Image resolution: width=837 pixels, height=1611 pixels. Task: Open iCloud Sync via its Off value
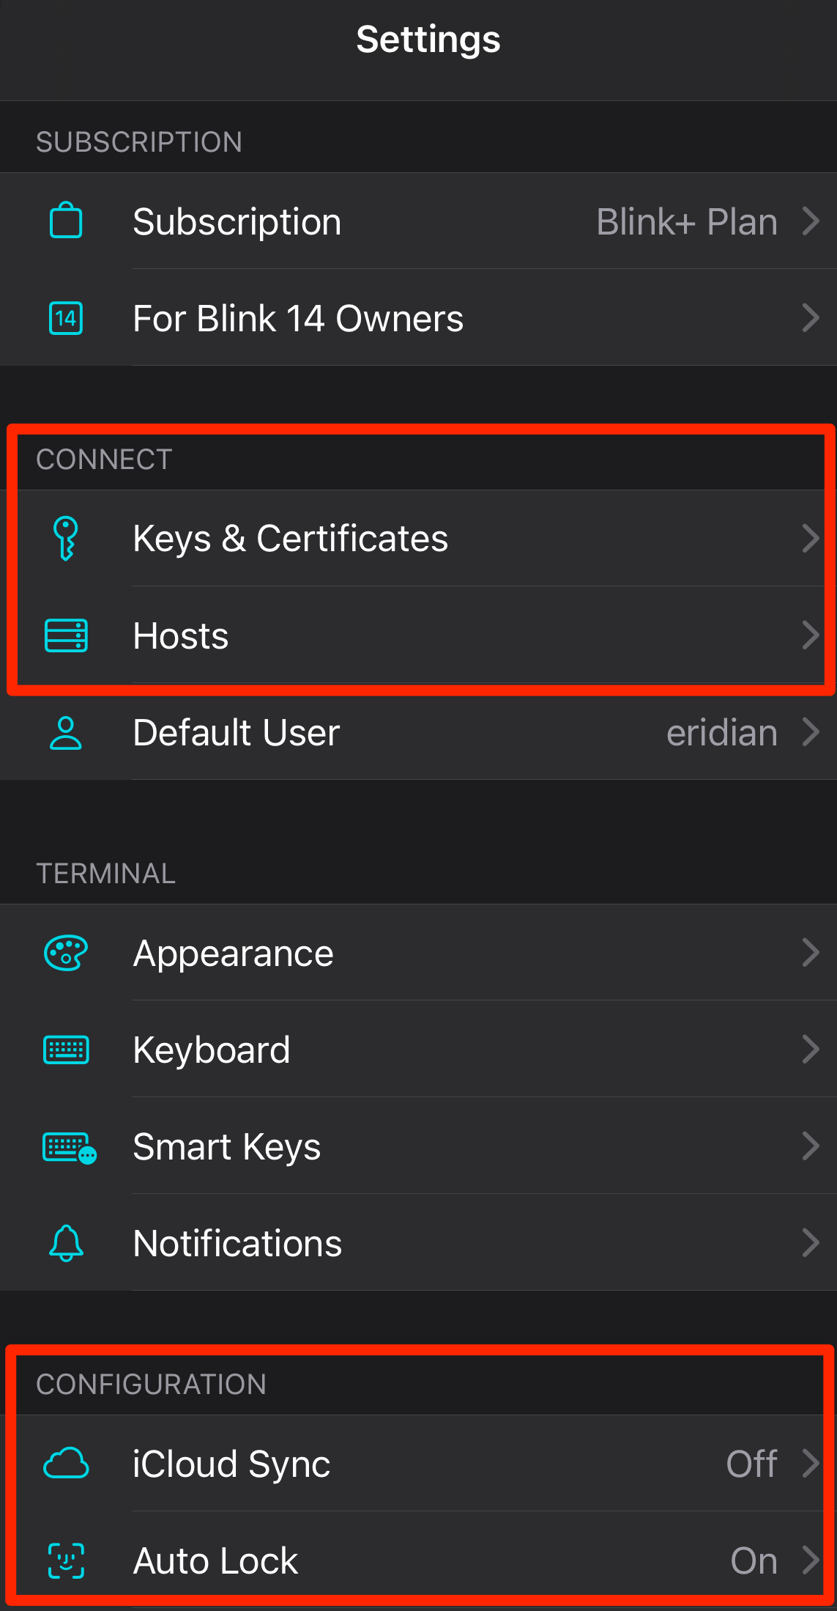click(751, 1464)
